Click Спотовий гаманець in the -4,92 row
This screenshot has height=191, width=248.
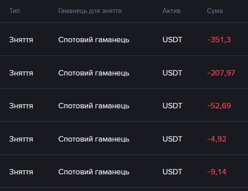[94, 139]
